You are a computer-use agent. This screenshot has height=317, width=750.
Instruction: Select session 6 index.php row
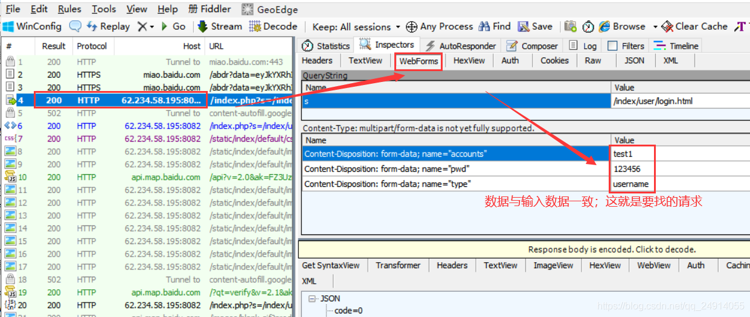[148, 126]
